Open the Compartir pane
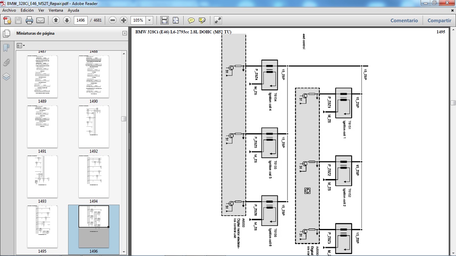Image resolution: width=456 pixels, height=256 pixels. pos(439,20)
